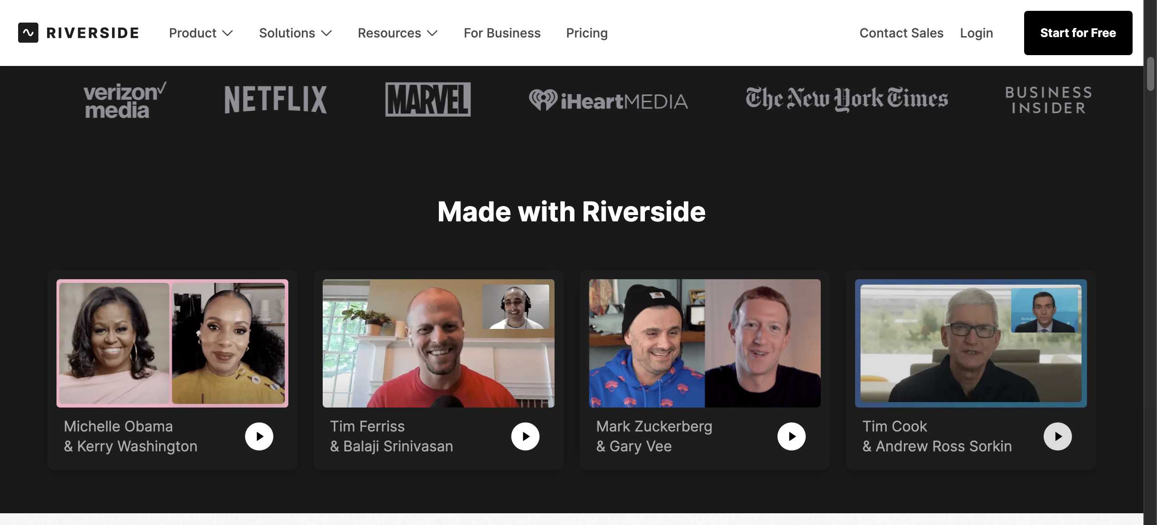Click the Verizon Media logo
Screen dimensions: 1157x525
pyautogui.click(x=125, y=100)
